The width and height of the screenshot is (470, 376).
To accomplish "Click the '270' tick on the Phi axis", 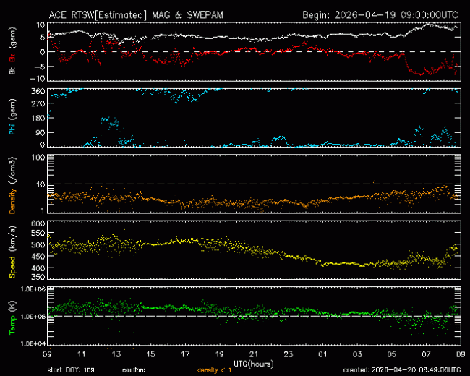I will point(38,103).
